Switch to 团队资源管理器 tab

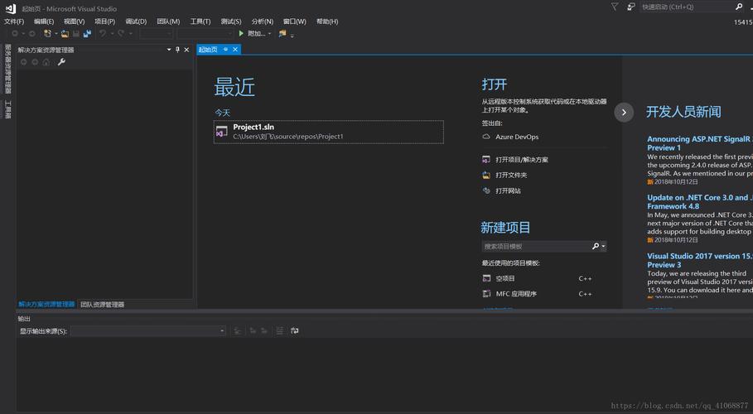click(102, 305)
